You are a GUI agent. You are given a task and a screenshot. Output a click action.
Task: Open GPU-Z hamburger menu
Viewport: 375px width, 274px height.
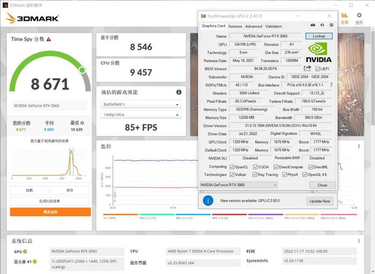331,25
